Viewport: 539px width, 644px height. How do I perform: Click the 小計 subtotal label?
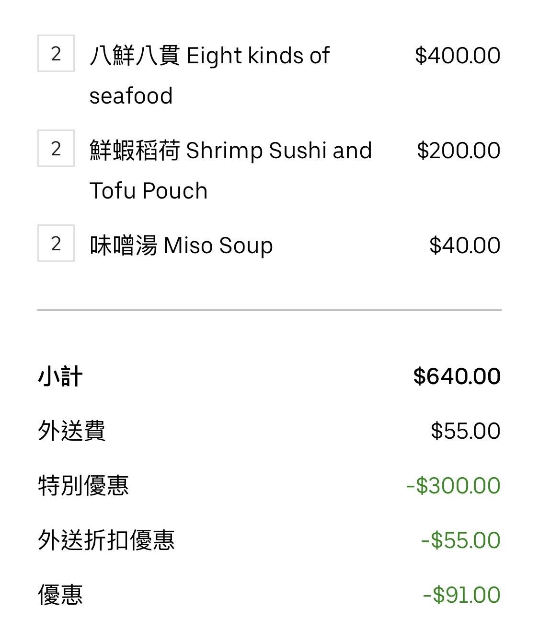(60, 376)
